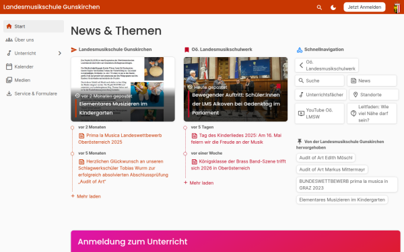Viewport: 404px width, 252px height.
Task: Open the Elementares Musizieren im Kindergarten card
Action: 123,89
